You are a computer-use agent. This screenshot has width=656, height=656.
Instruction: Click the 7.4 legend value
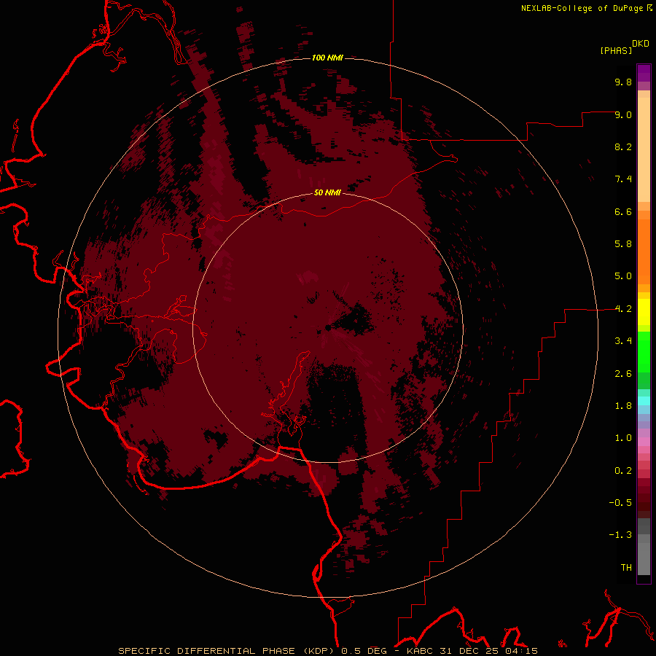tap(623, 179)
